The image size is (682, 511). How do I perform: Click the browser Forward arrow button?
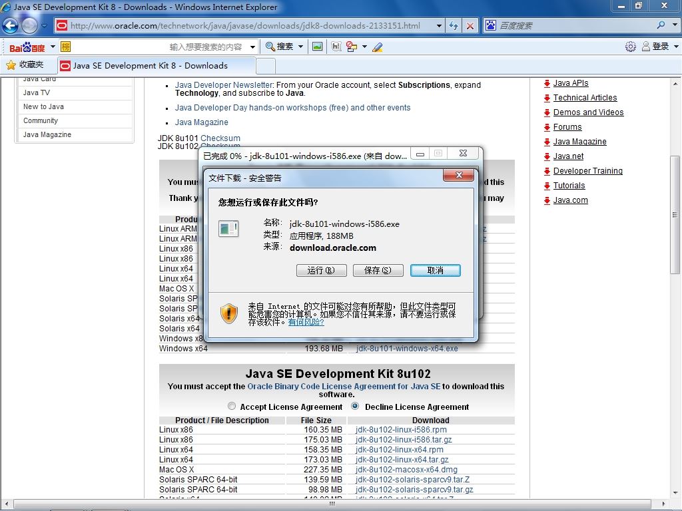coord(29,26)
